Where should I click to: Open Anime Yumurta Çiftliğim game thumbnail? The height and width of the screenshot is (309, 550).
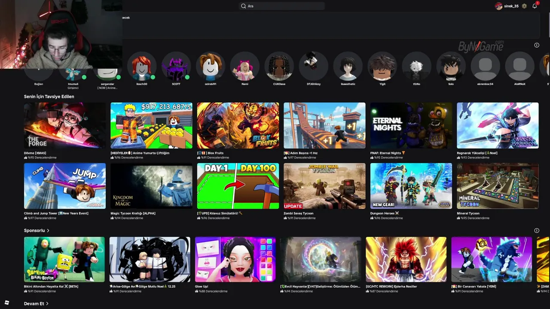click(x=151, y=125)
